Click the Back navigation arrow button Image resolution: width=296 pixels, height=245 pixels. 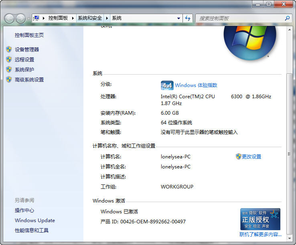[x=9, y=18]
